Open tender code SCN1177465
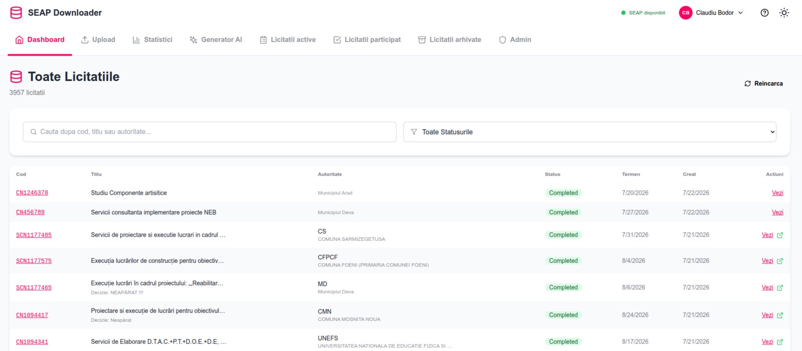The image size is (802, 351). click(x=34, y=287)
